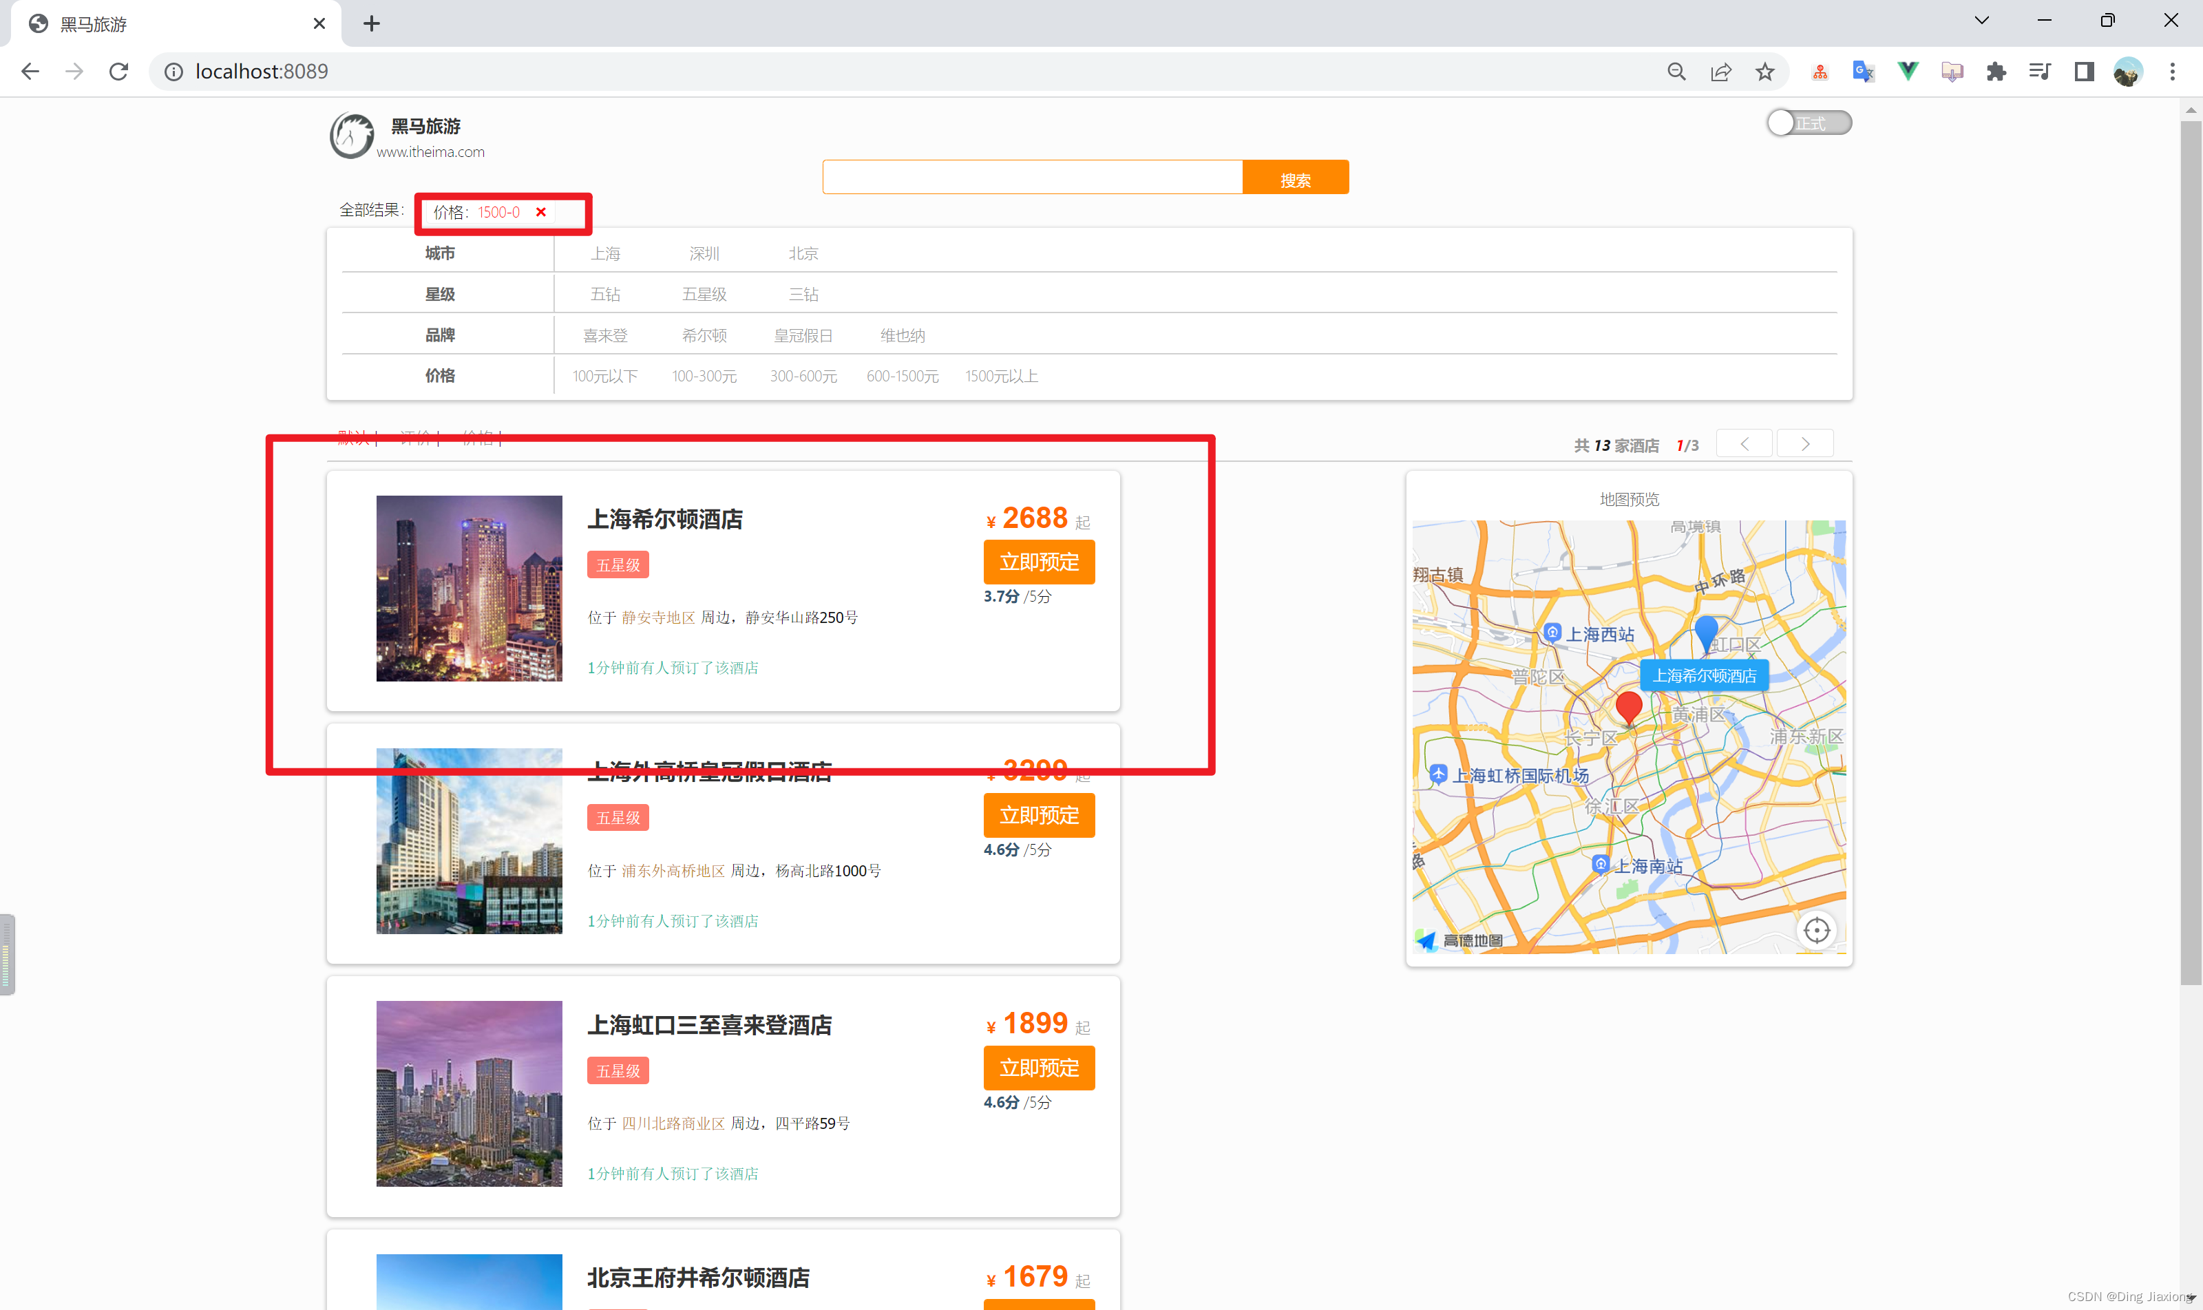Screen dimensions: 2203x1310
Task: Click the page vertical scrollbar
Action: tap(2190, 553)
